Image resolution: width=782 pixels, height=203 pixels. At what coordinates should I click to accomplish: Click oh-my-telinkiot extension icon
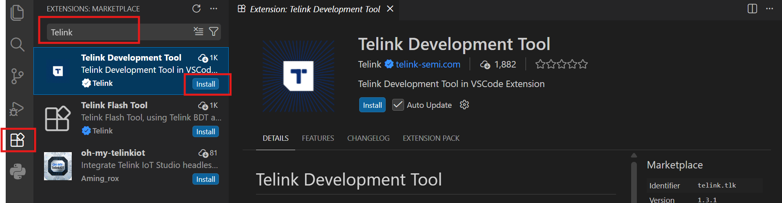click(58, 166)
